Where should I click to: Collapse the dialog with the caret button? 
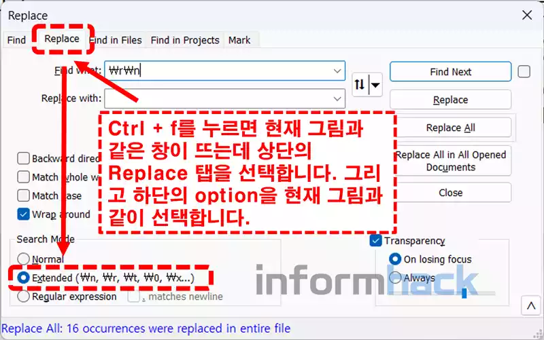click(x=531, y=305)
